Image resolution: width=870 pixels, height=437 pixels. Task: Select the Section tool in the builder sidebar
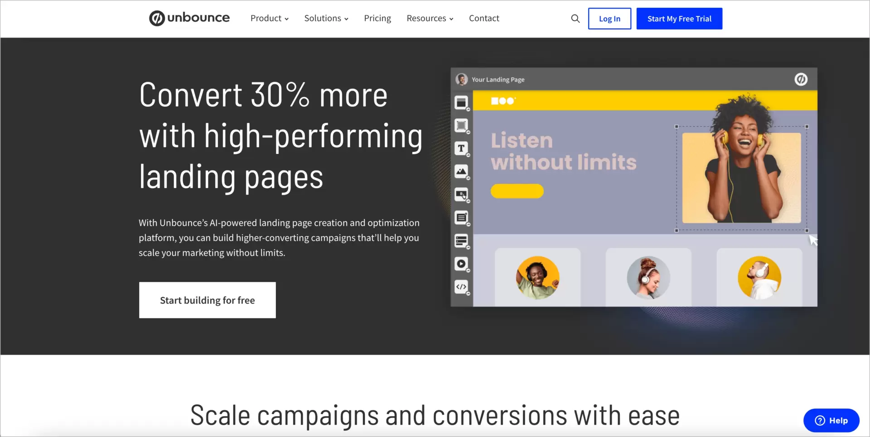click(462, 103)
